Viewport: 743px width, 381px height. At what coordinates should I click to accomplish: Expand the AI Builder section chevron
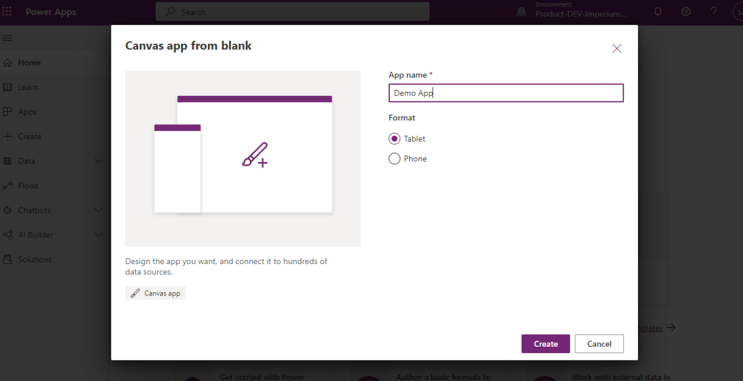point(98,234)
